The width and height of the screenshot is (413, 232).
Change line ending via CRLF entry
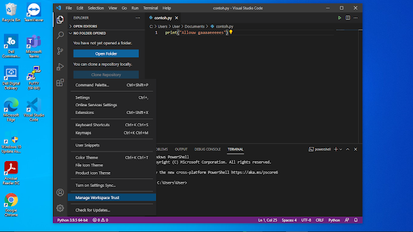tap(319, 220)
